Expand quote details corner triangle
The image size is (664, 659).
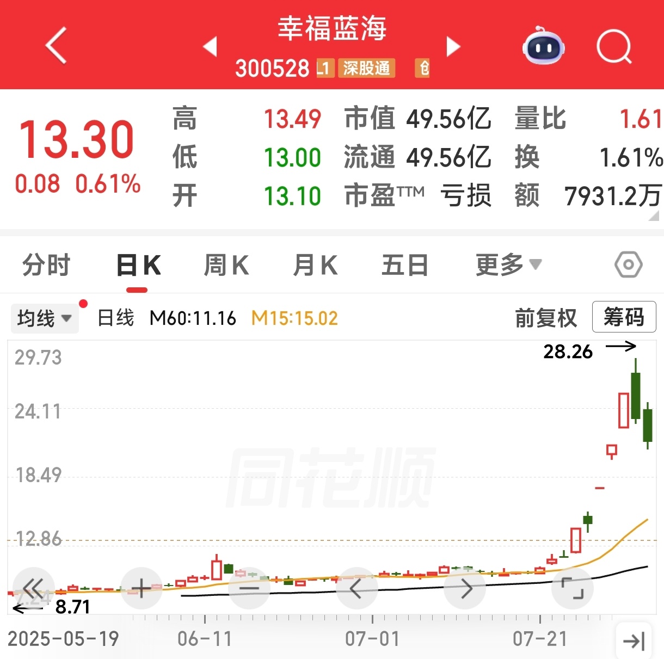pyautogui.click(x=654, y=215)
